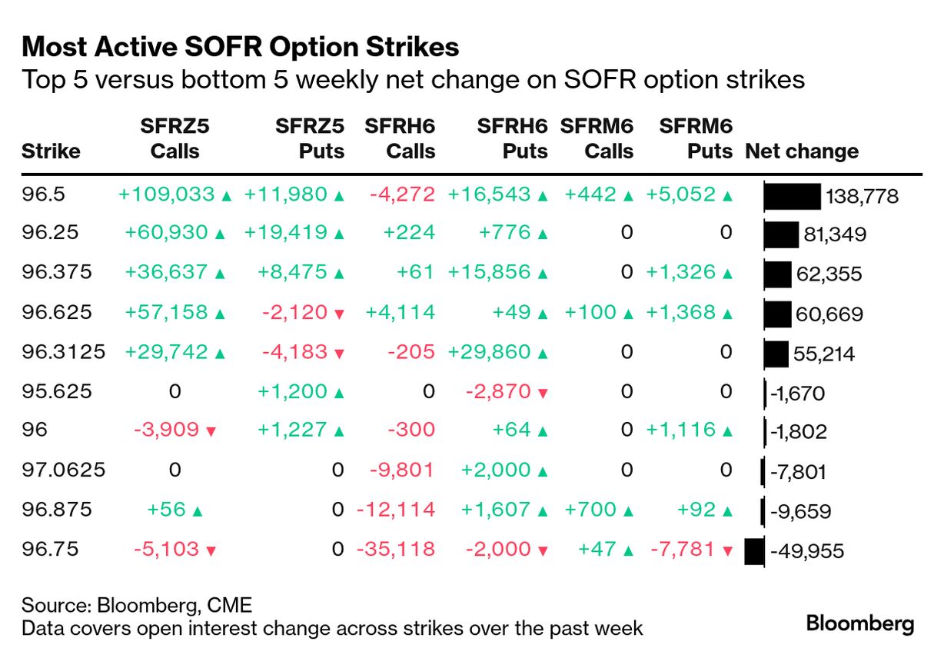
Task: Click the red down arrow next to -2,120
Action: point(339,314)
